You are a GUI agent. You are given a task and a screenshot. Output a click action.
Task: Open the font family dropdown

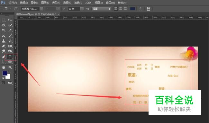click(41, 9)
